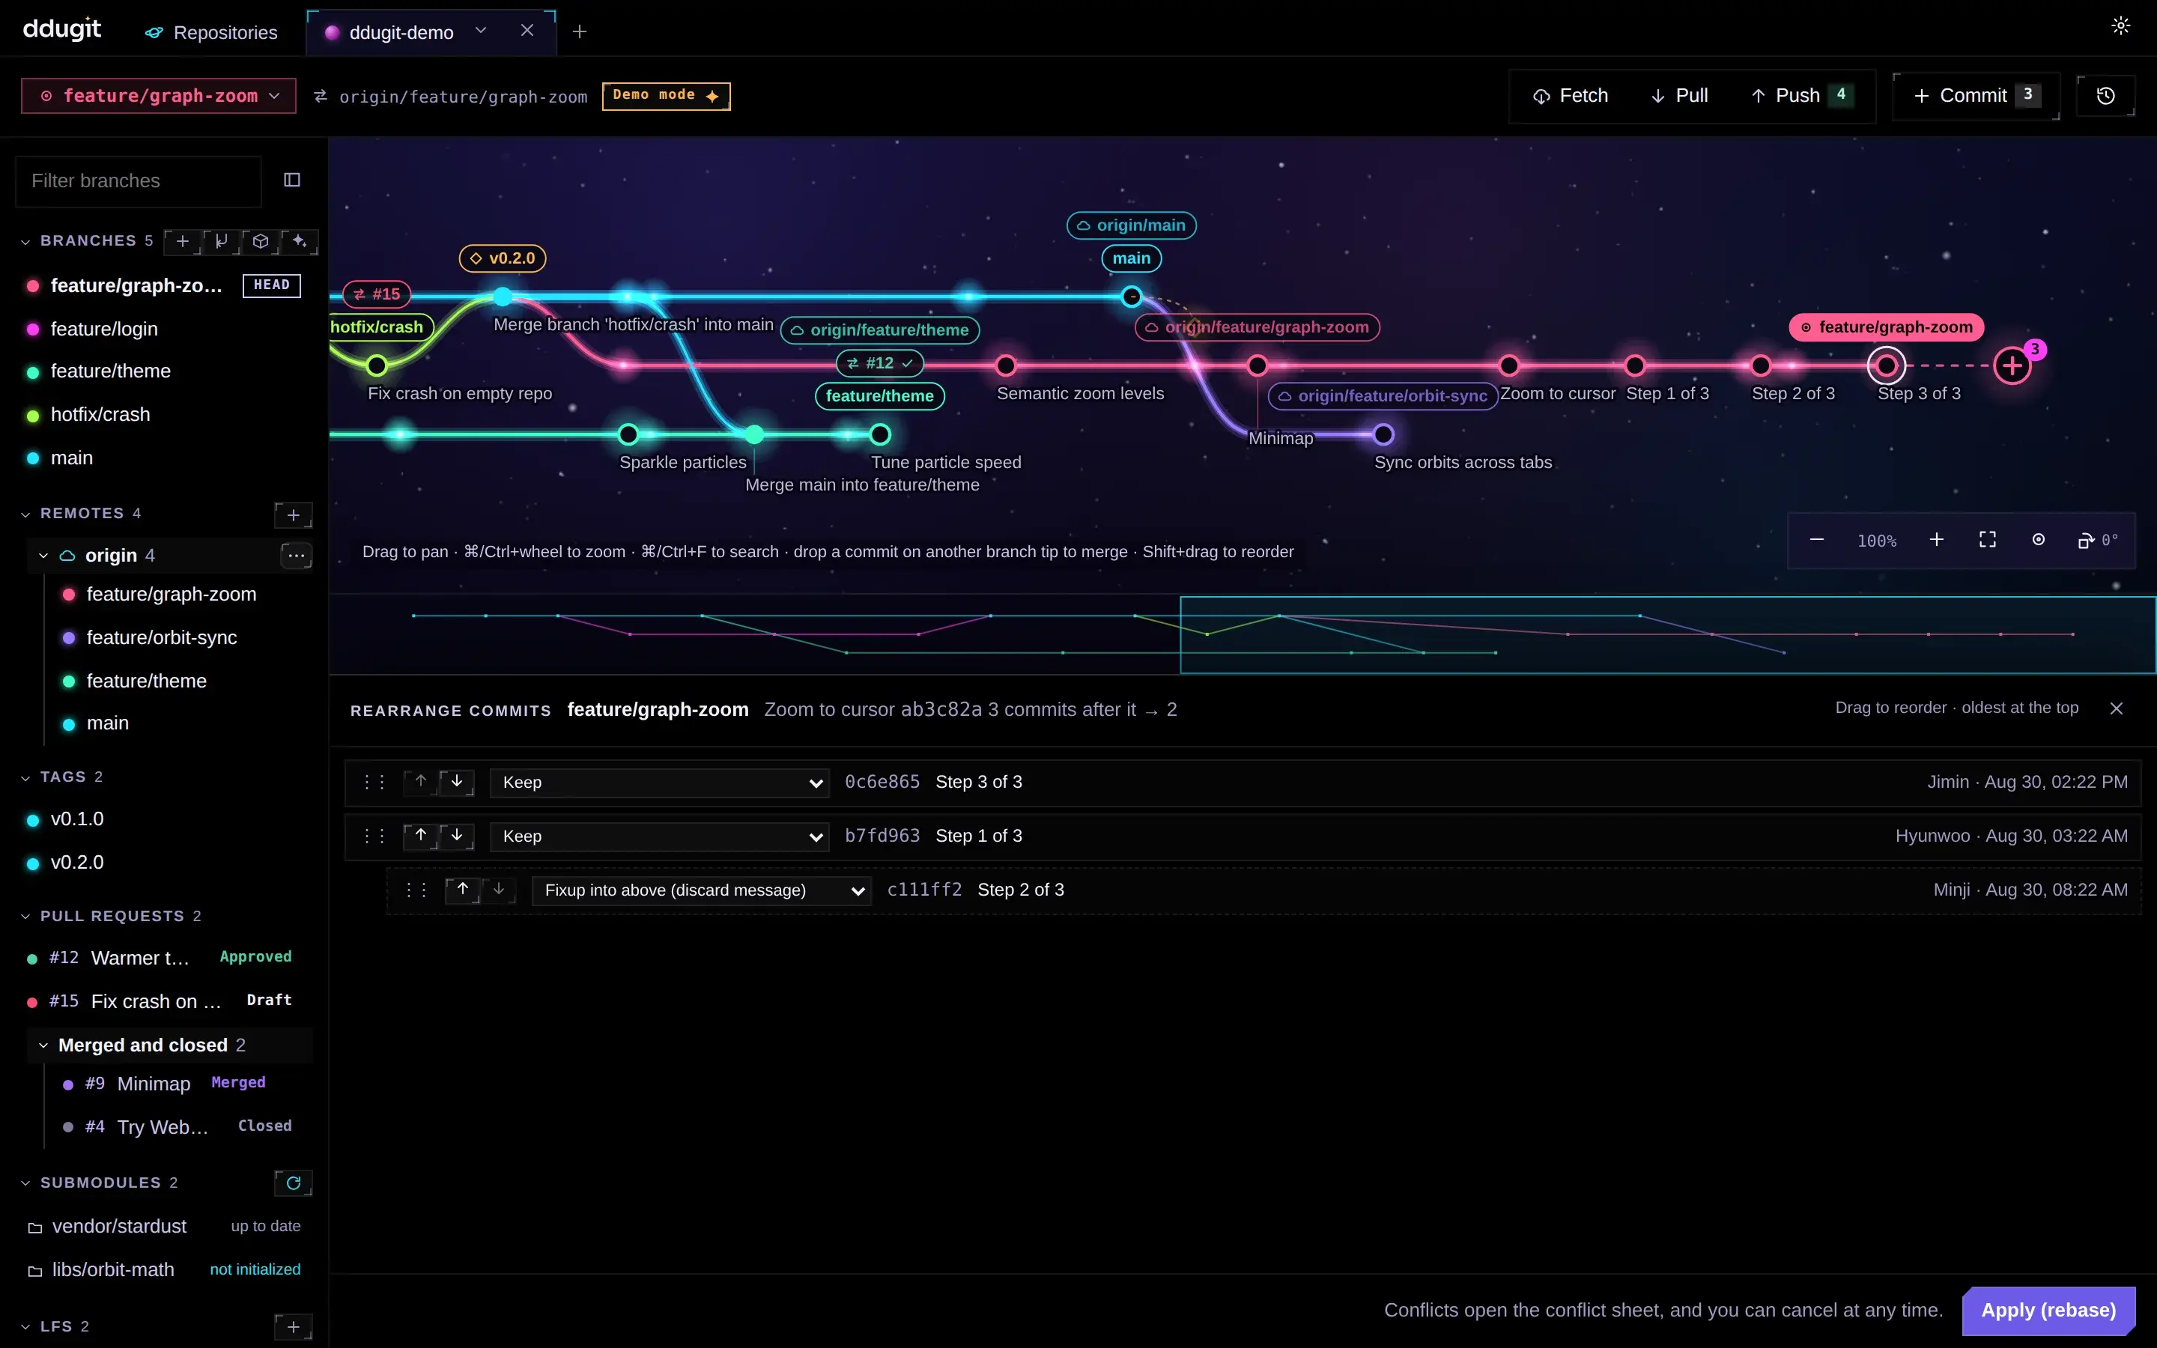
Task: Rotate the graph with the 0° icon
Action: (x=2097, y=540)
